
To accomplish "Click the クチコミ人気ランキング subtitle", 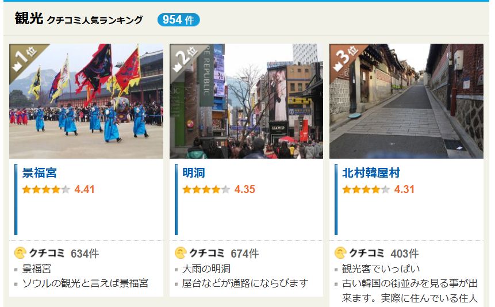I will click(x=95, y=20).
